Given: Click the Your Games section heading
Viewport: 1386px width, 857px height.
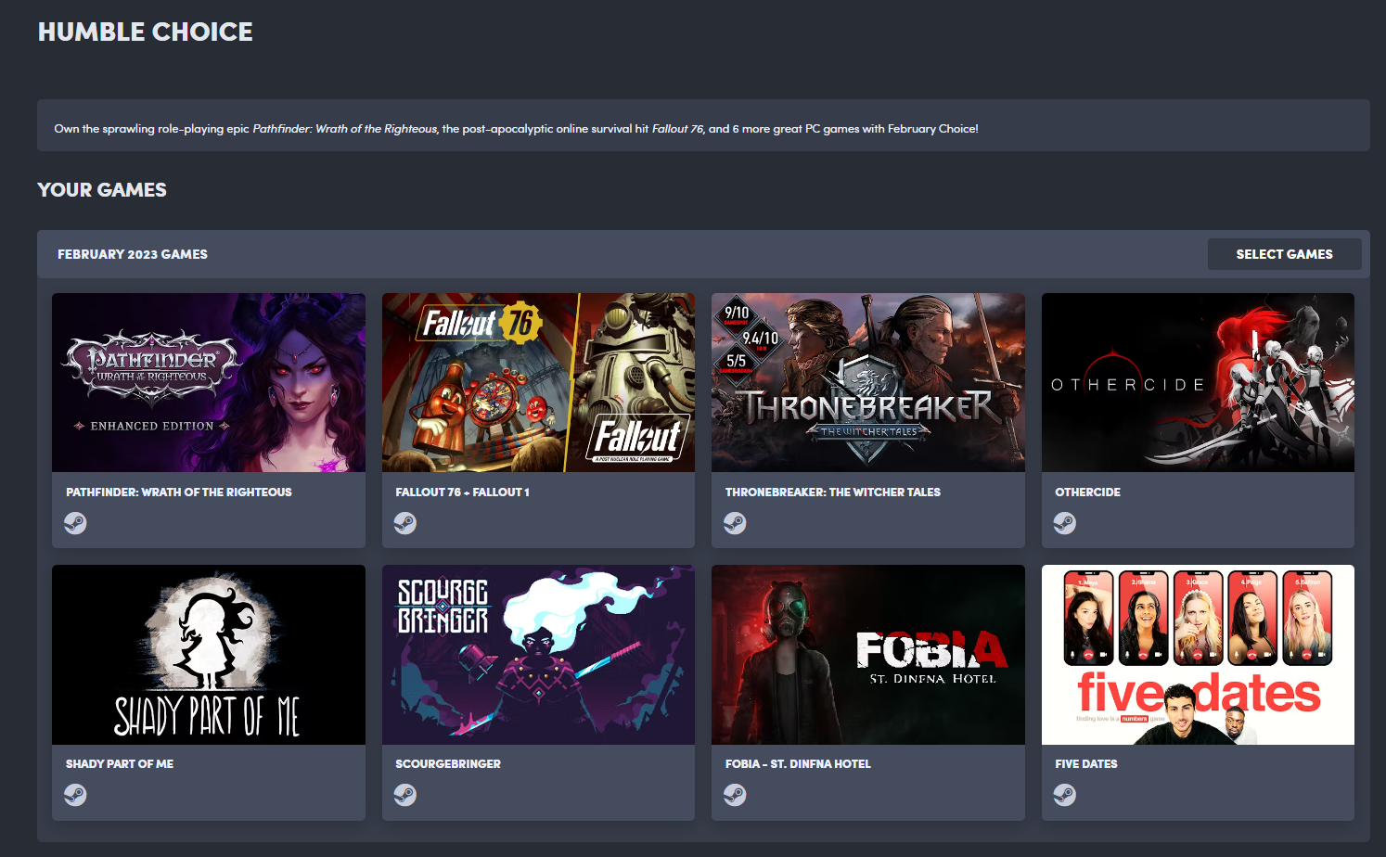Looking at the screenshot, I should coord(102,190).
